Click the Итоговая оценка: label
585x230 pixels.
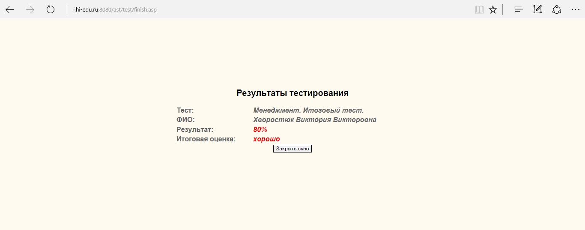tap(206, 139)
